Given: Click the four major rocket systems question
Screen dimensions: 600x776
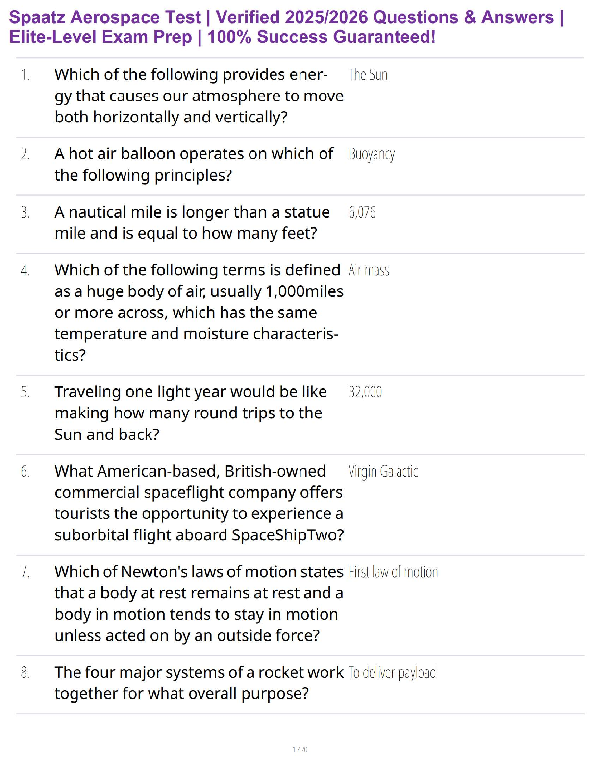Looking at the screenshot, I should (x=199, y=683).
